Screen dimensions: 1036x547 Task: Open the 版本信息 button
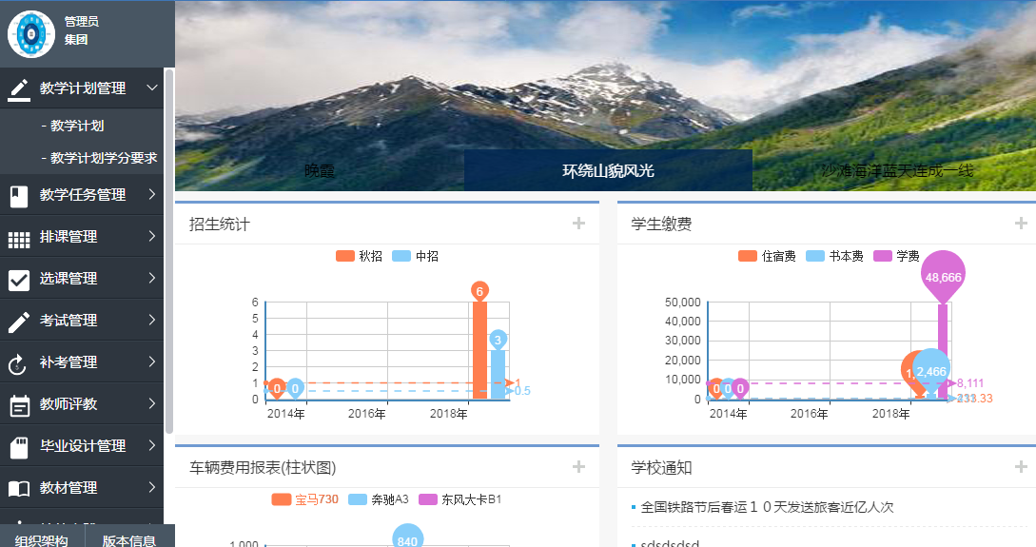coord(129,540)
